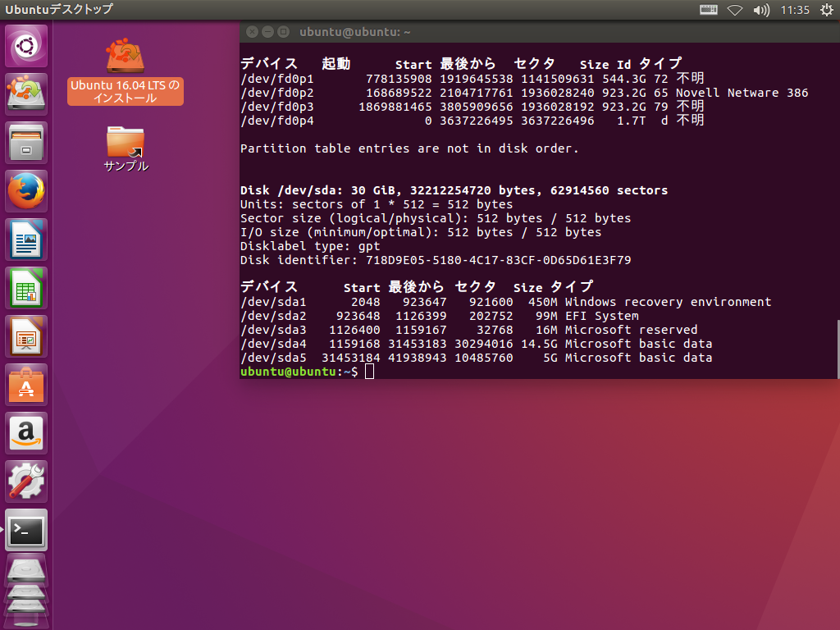Open Ubuntu Software center icon
The width and height of the screenshot is (840, 630).
point(26,385)
